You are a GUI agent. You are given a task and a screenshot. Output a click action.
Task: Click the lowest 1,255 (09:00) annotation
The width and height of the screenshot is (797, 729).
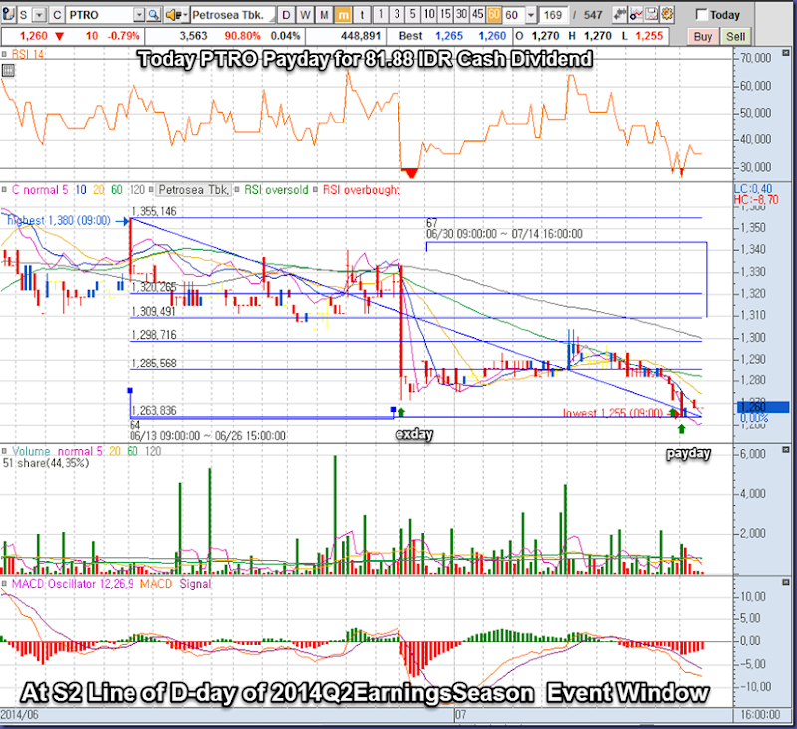tap(613, 413)
